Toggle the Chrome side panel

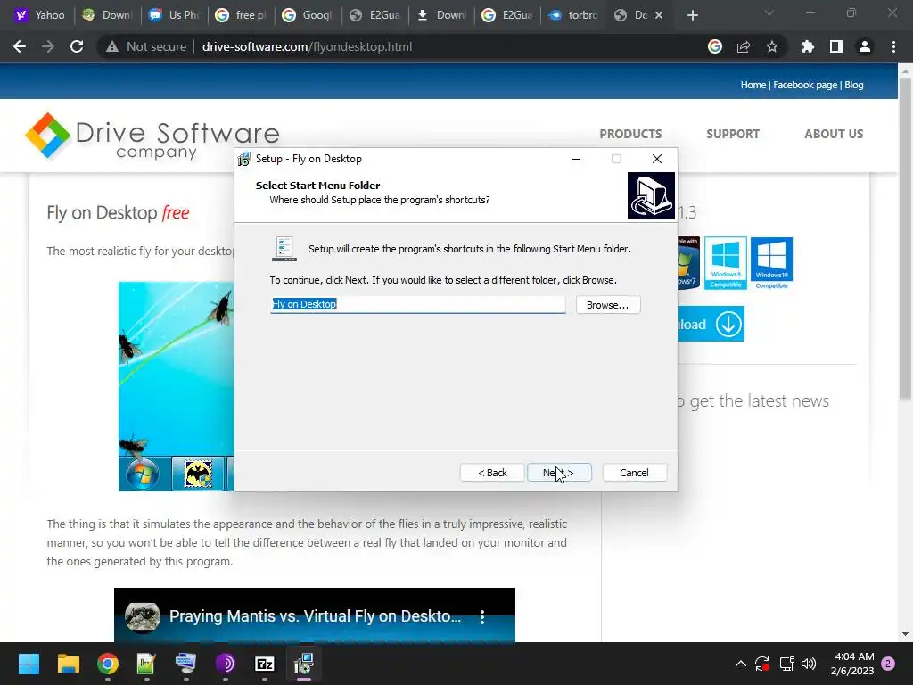tap(836, 46)
